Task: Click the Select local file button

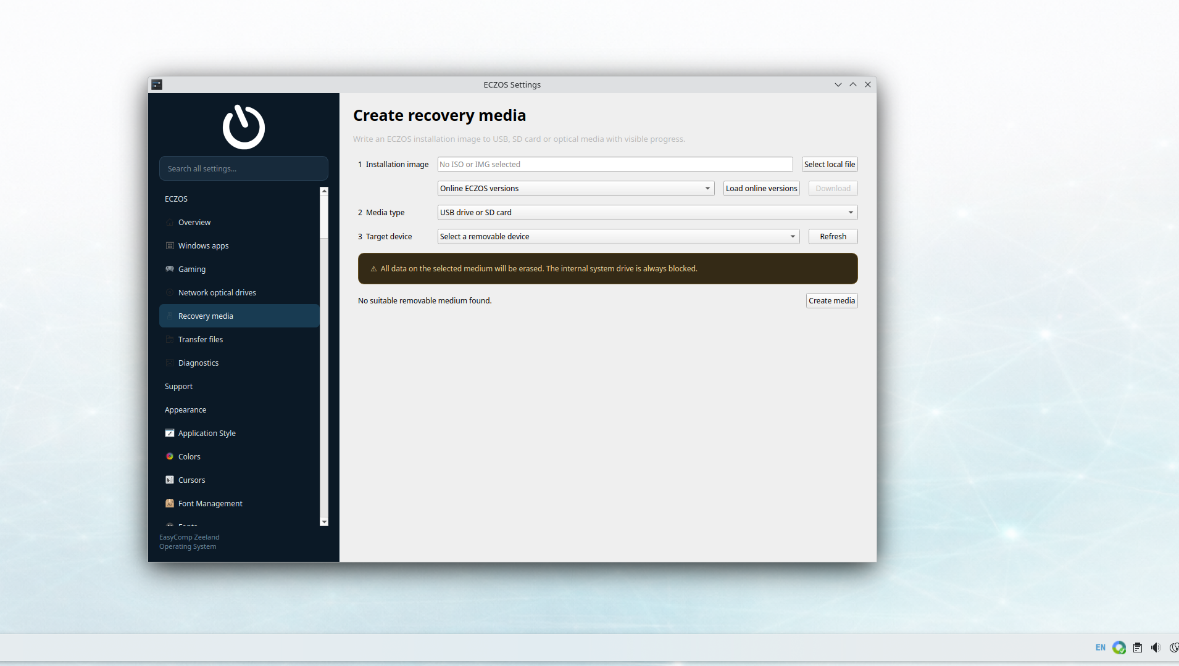Action: [830, 164]
